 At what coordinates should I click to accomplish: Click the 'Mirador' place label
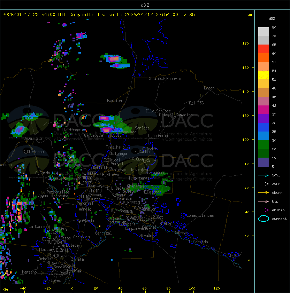(147, 236)
